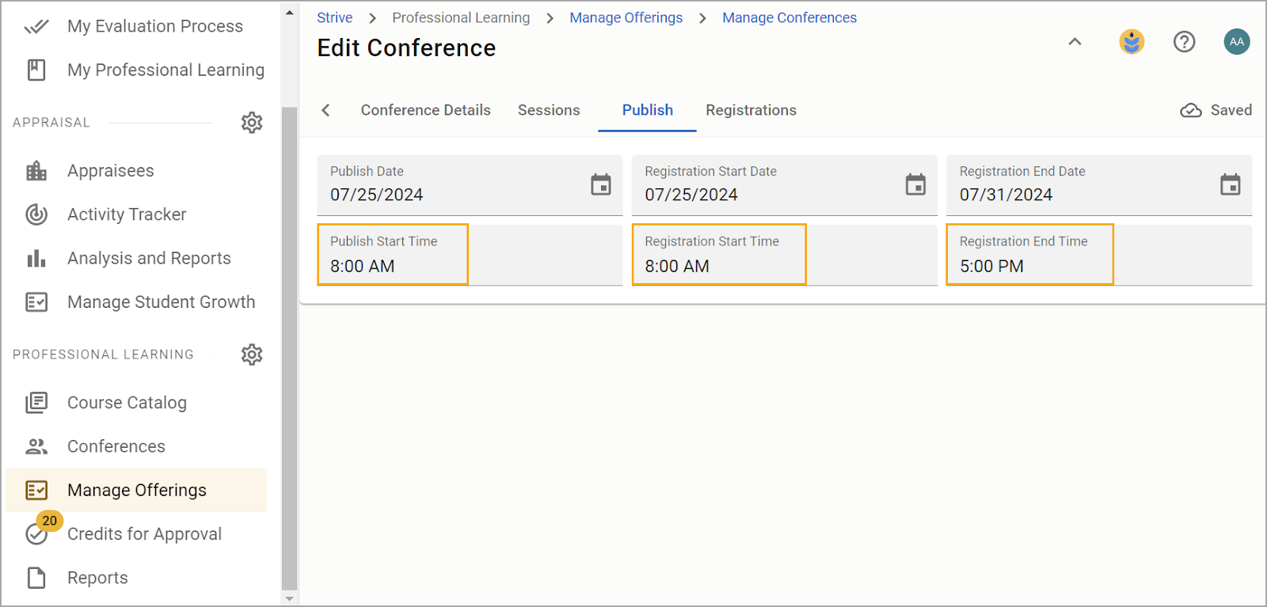
Task: Click My Professional Learning bookmark icon
Action: pos(36,70)
